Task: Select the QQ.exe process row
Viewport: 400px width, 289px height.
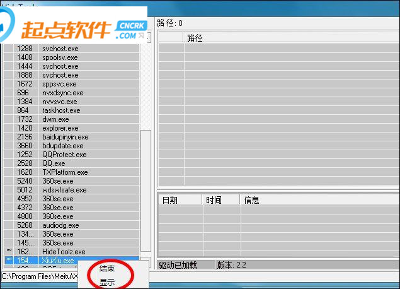Action: click(x=72, y=163)
